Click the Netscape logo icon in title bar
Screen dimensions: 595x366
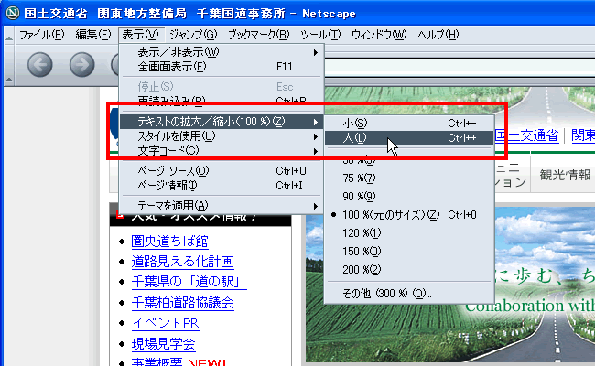tap(13, 13)
